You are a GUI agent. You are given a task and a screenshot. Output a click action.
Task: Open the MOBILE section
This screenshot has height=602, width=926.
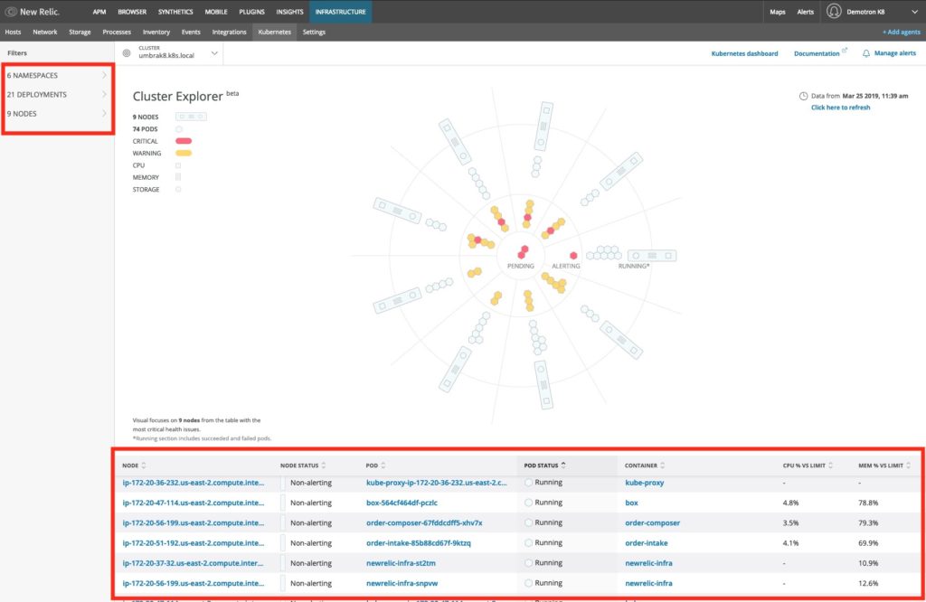[x=216, y=12]
